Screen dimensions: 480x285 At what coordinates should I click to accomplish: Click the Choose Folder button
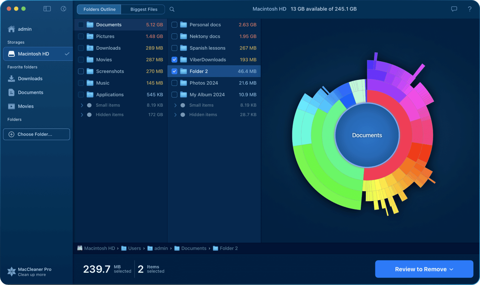pyautogui.click(x=36, y=134)
